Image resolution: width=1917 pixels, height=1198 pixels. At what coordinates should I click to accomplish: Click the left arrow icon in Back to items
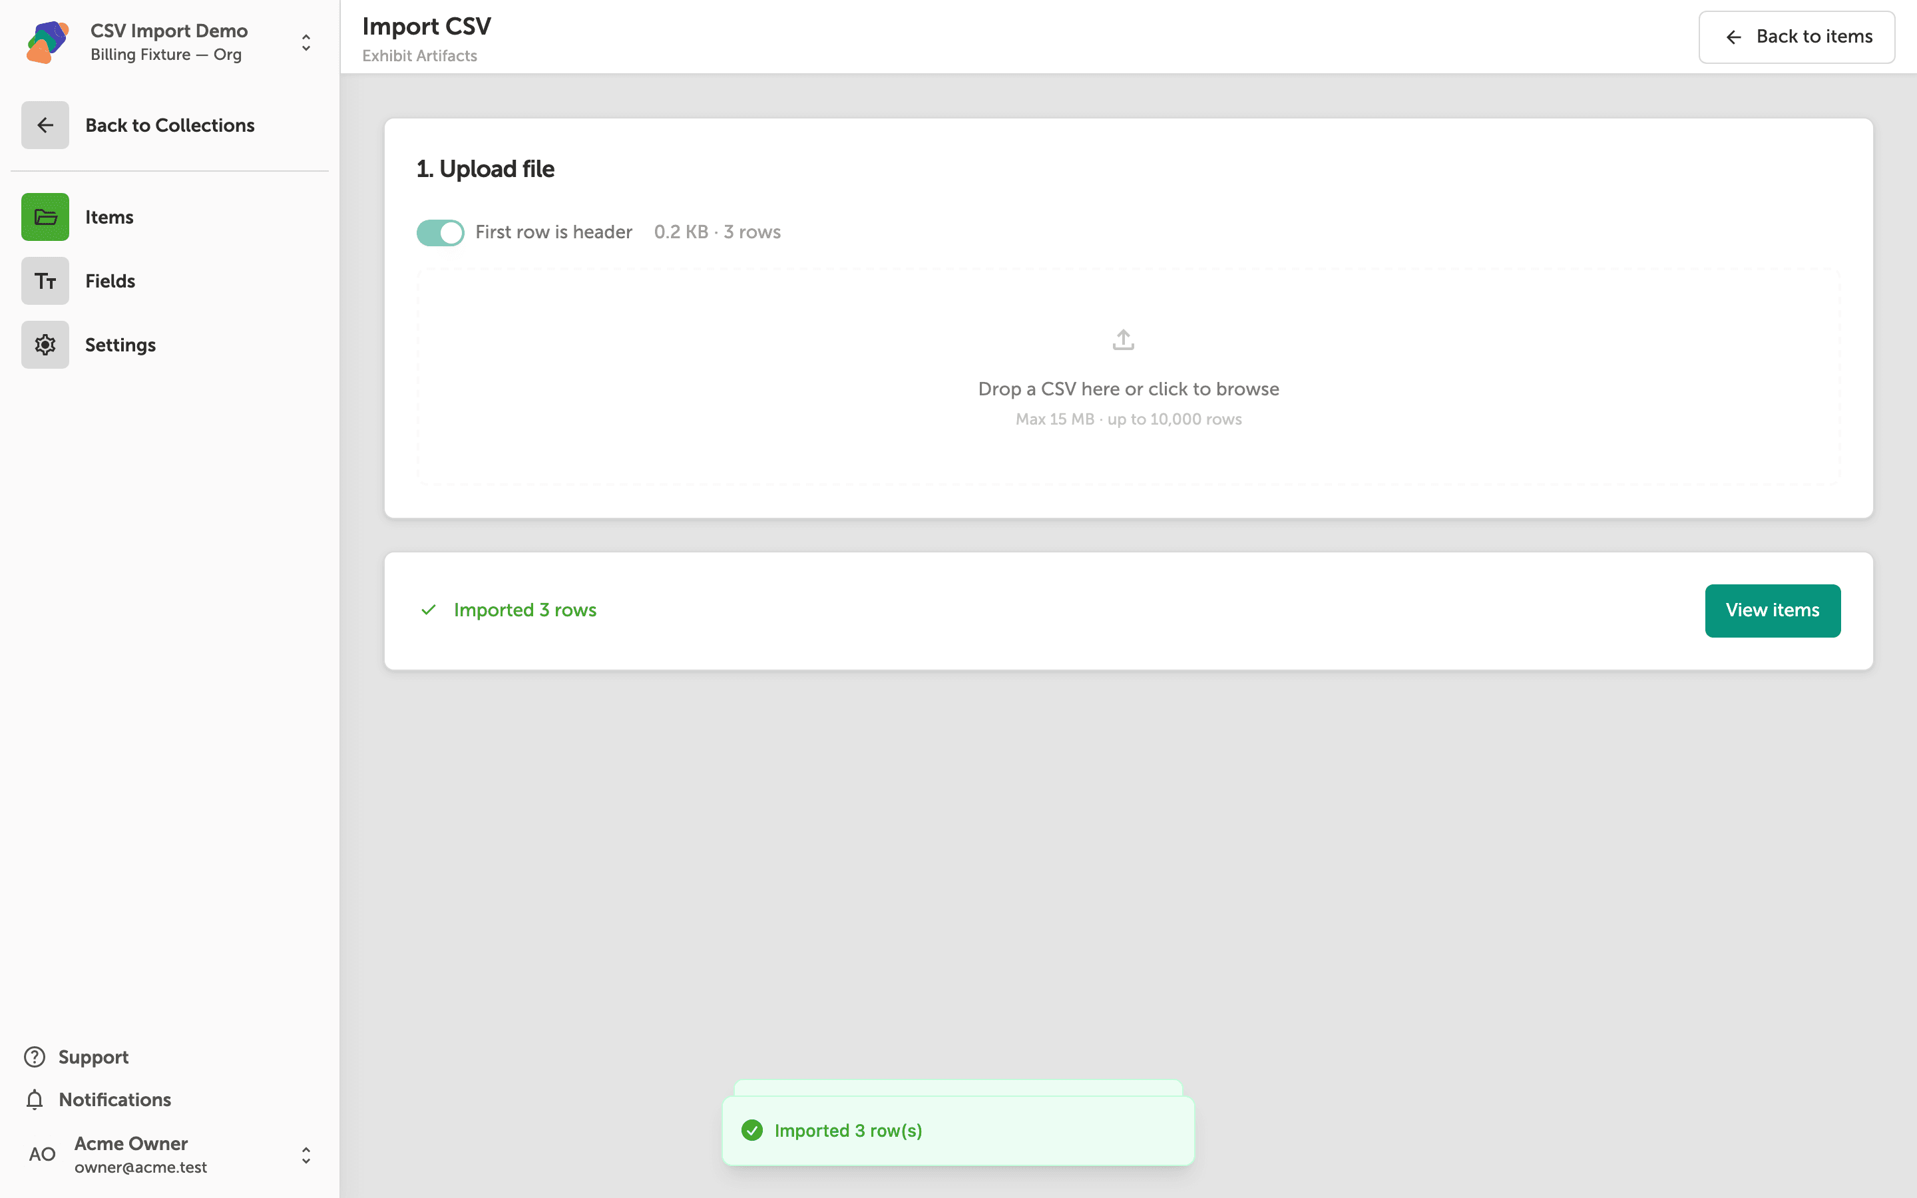coord(1733,37)
